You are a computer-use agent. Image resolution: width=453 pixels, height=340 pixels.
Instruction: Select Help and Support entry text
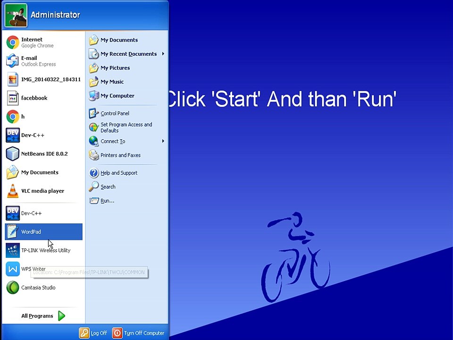(x=119, y=173)
